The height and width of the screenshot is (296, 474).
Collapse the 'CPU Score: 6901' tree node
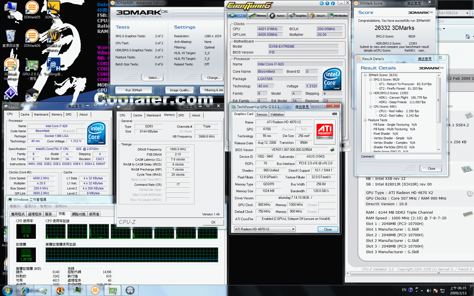tap(370, 107)
